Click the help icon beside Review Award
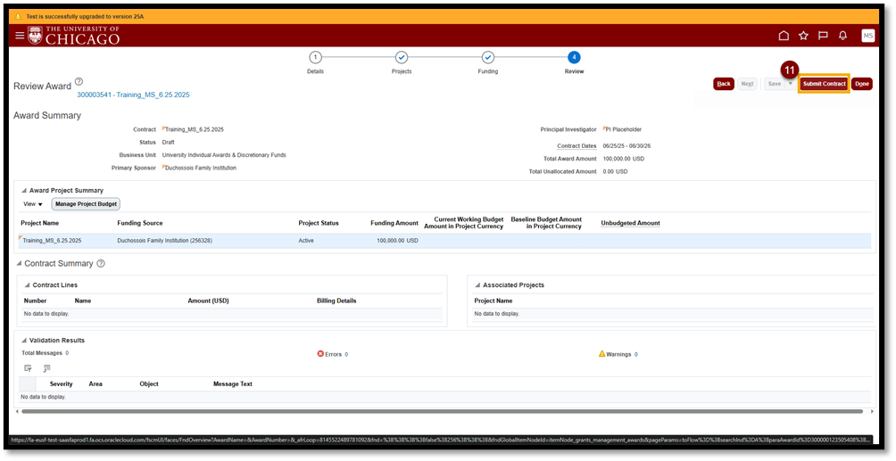 (x=79, y=82)
